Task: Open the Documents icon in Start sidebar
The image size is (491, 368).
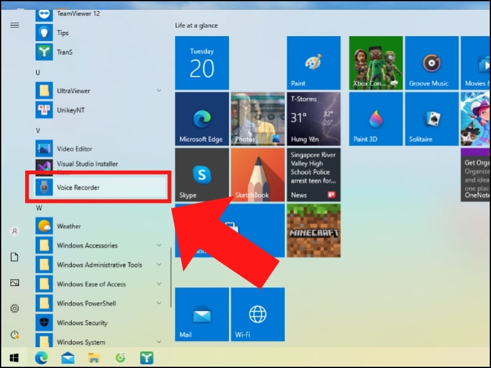Action: [15, 257]
